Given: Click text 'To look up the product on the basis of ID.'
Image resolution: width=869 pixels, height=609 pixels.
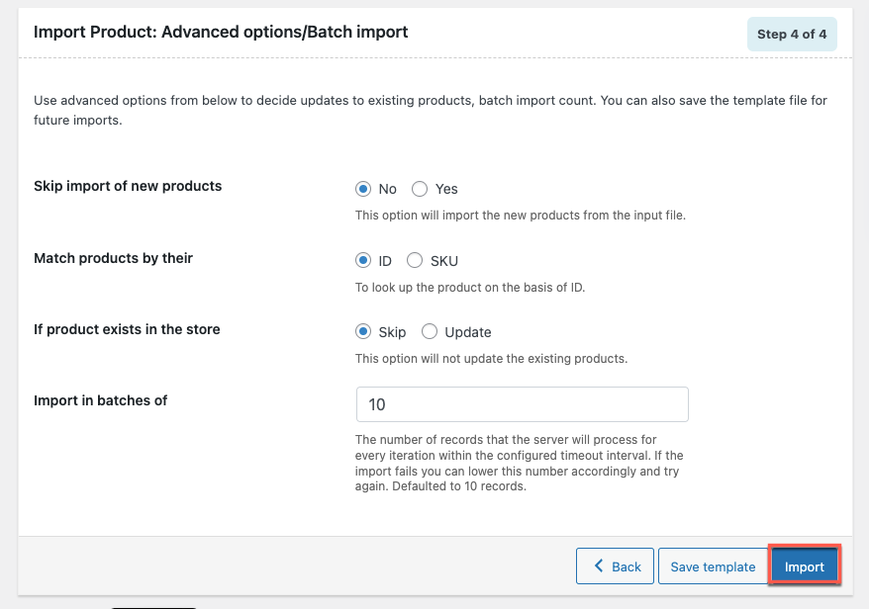Looking at the screenshot, I should coord(470,288).
